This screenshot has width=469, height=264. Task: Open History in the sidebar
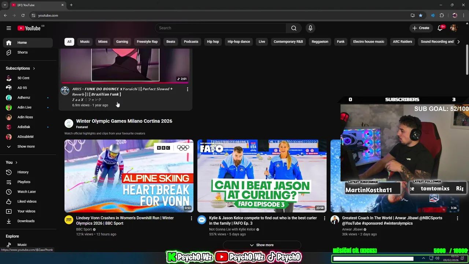pyautogui.click(x=28, y=172)
